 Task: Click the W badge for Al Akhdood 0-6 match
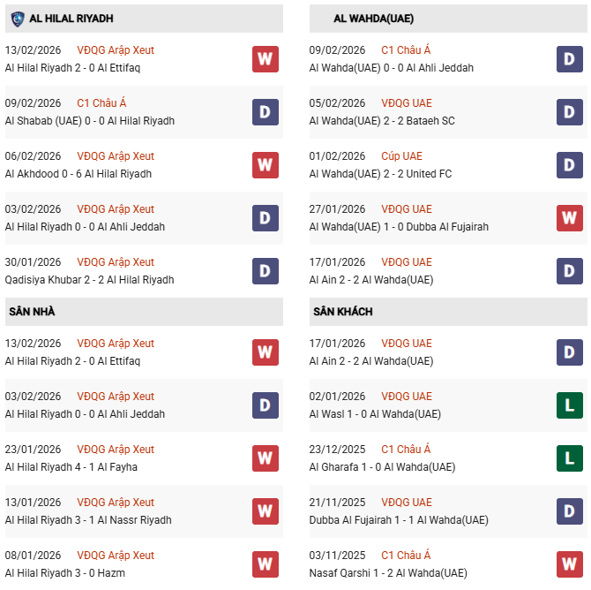point(266,165)
